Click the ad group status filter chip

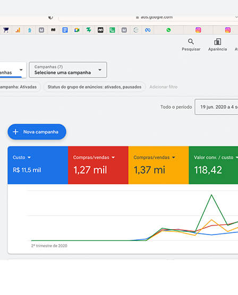pyautogui.click(x=95, y=87)
